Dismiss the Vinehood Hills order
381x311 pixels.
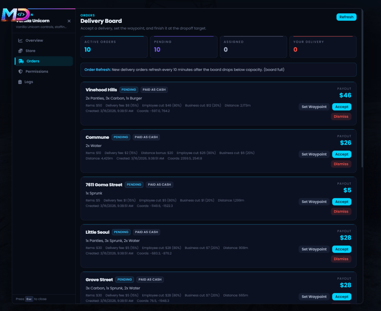click(x=341, y=117)
